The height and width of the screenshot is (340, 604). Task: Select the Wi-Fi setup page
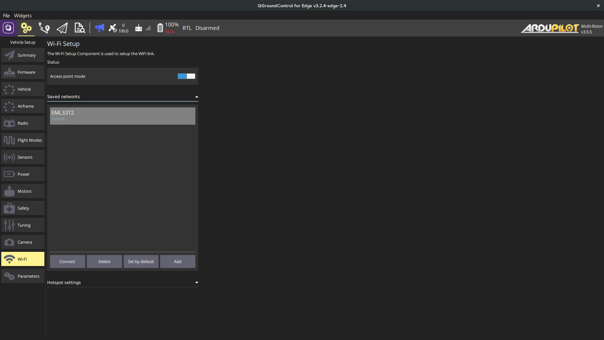[23, 259]
